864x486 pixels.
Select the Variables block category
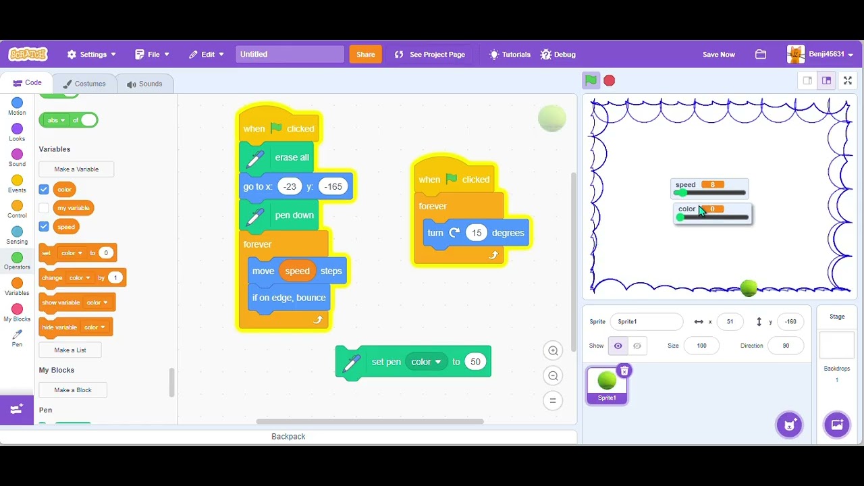coord(17,287)
